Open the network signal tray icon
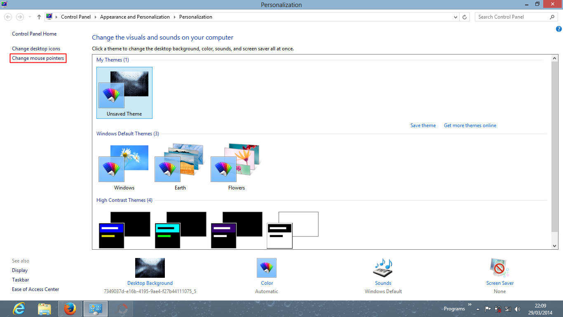 [x=508, y=309]
